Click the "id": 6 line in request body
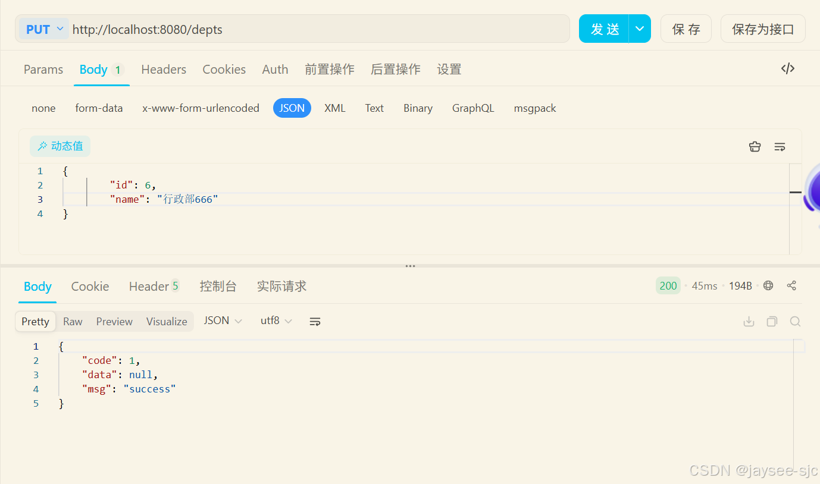The width and height of the screenshot is (820, 484). 133,185
